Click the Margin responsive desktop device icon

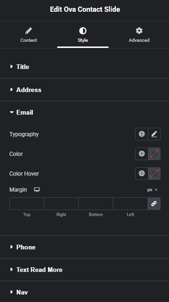click(37, 190)
